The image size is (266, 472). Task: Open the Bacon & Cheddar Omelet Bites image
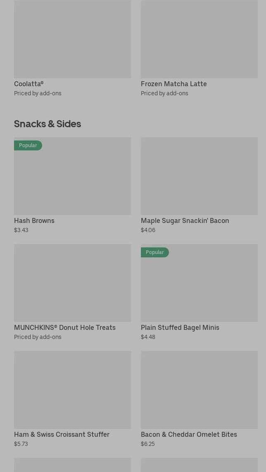(x=199, y=390)
